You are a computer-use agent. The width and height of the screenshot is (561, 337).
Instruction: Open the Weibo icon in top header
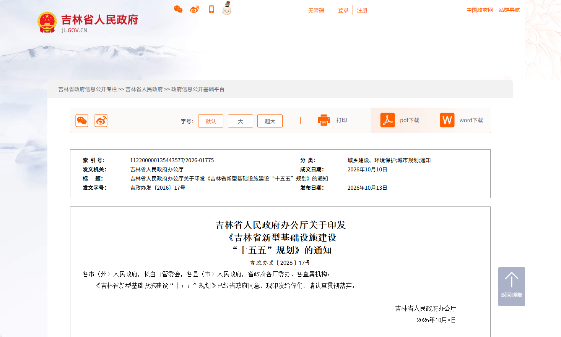coord(195,9)
